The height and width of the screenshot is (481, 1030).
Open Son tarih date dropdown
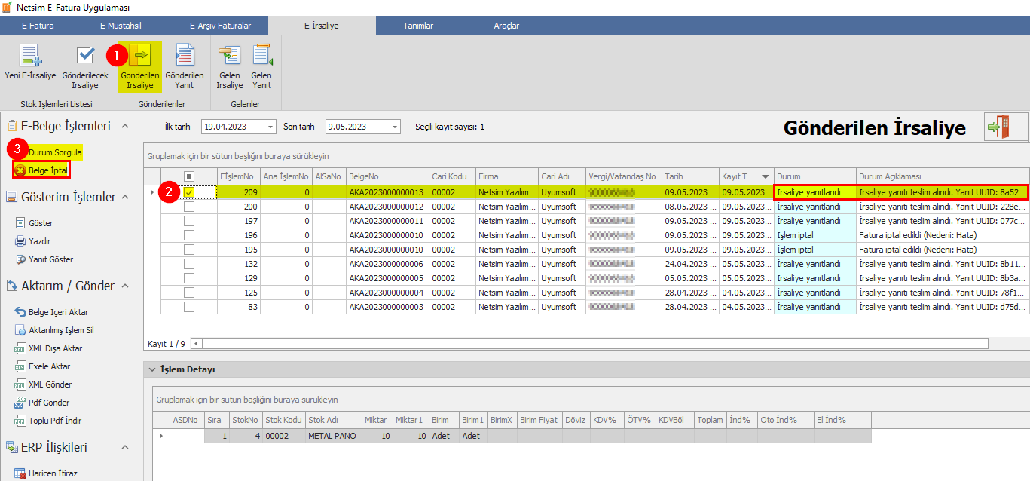pos(393,127)
